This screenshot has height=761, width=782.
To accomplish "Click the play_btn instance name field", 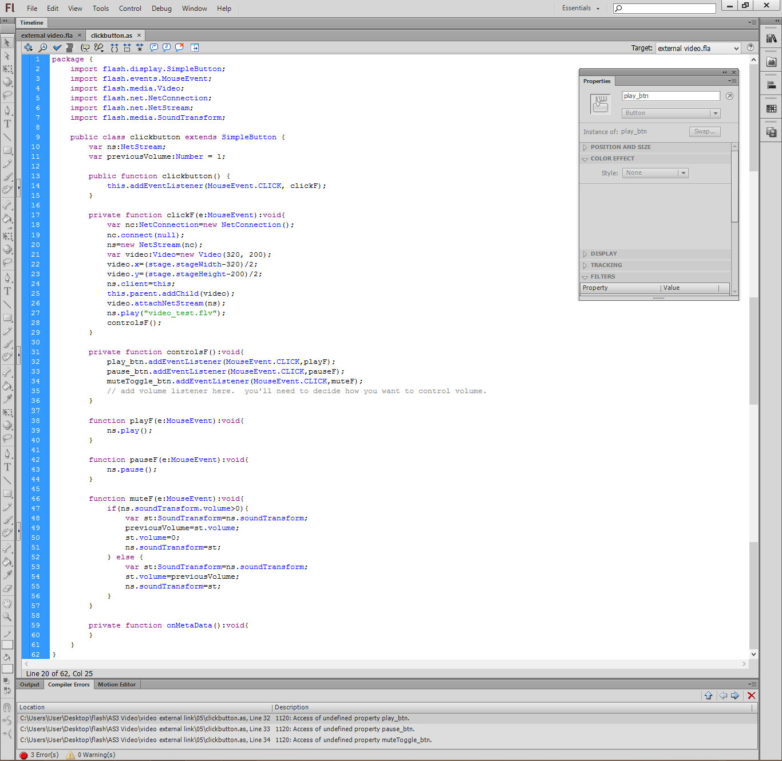I will click(x=671, y=96).
